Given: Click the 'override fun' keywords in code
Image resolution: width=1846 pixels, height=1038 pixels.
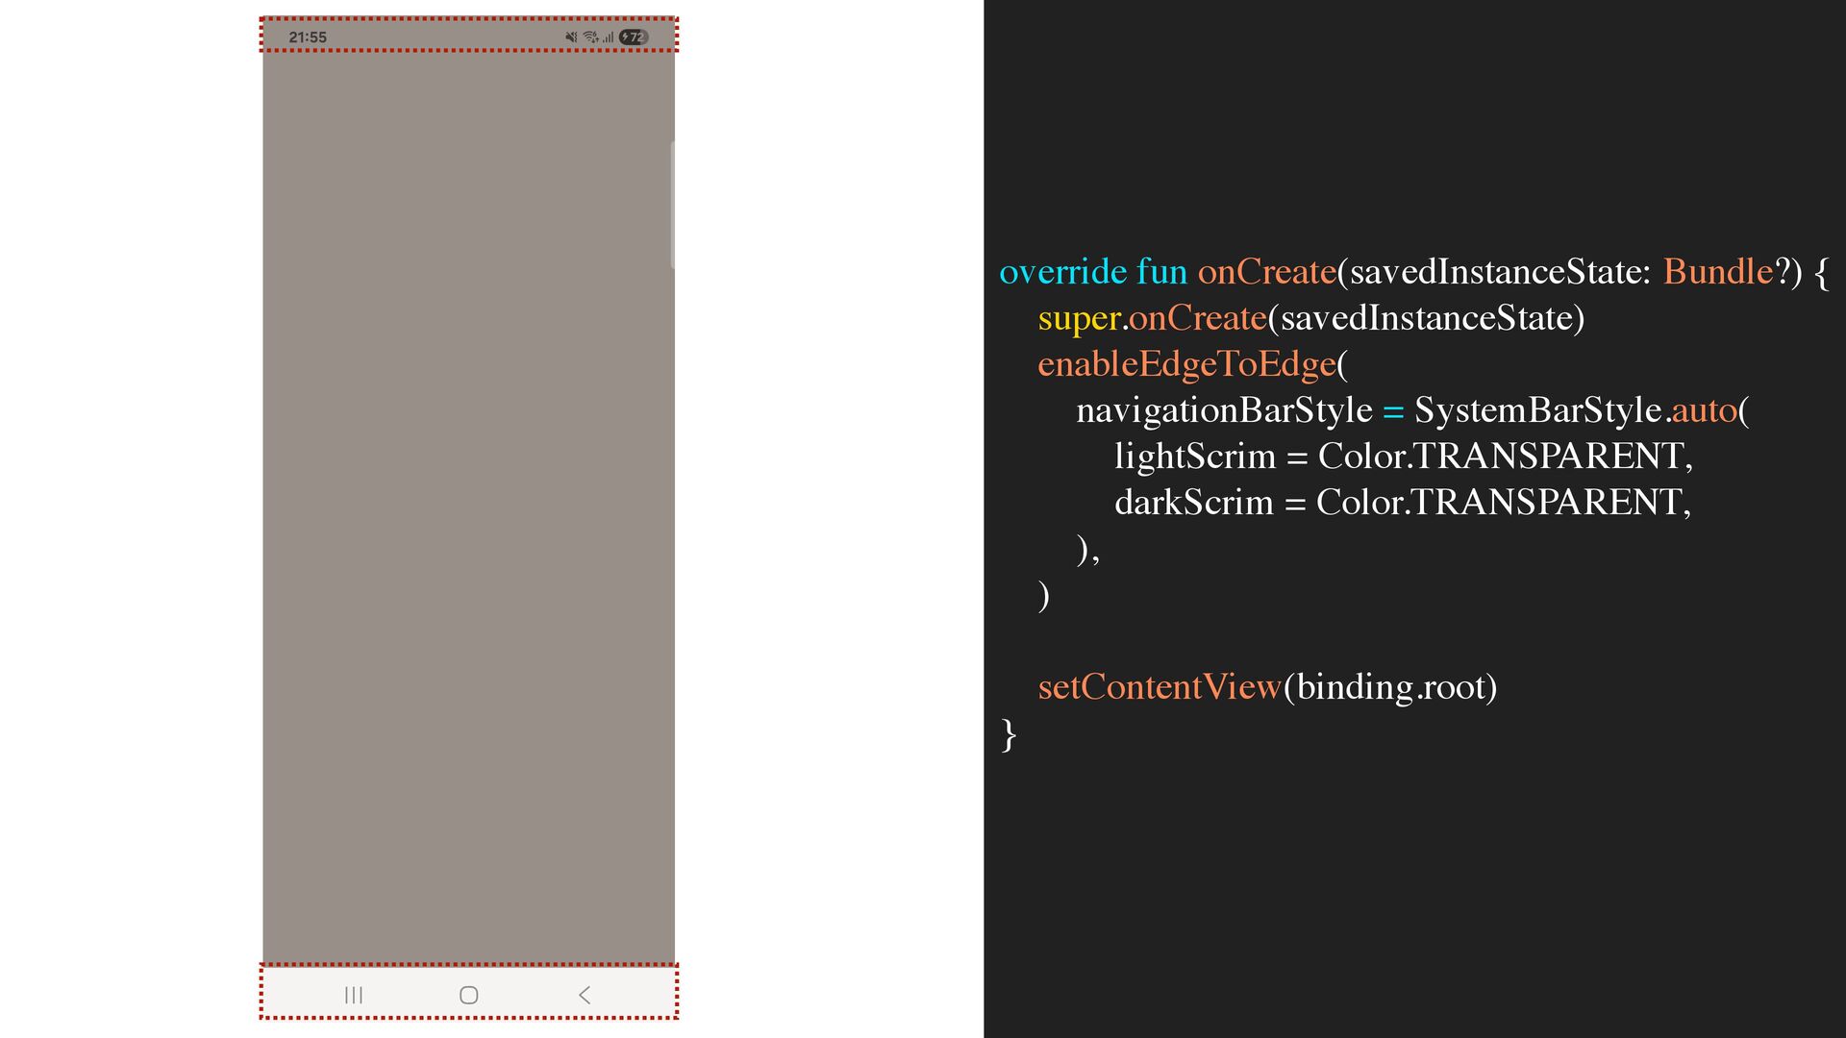Looking at the screenshot, I should [1093, 272].
